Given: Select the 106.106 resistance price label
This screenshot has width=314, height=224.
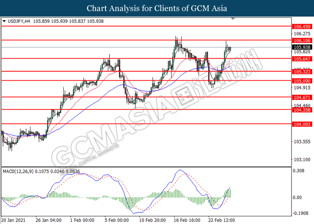Looking at the screenshot, I should (302, 41).
